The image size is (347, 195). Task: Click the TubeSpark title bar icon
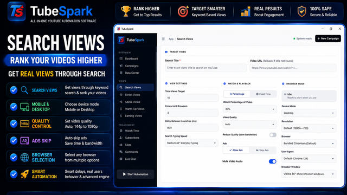(119, 29)
